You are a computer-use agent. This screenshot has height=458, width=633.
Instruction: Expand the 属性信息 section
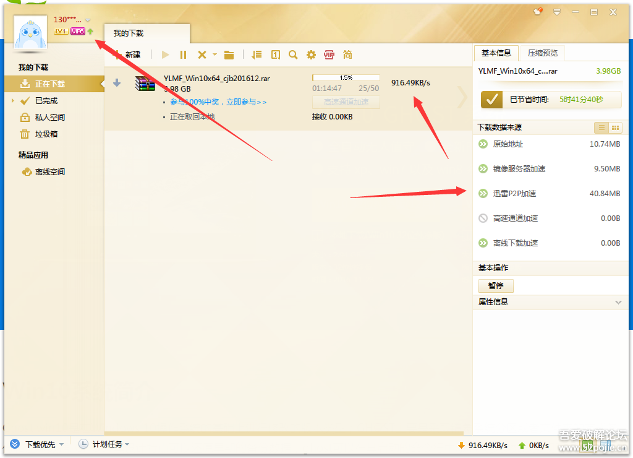click(618, 302)
